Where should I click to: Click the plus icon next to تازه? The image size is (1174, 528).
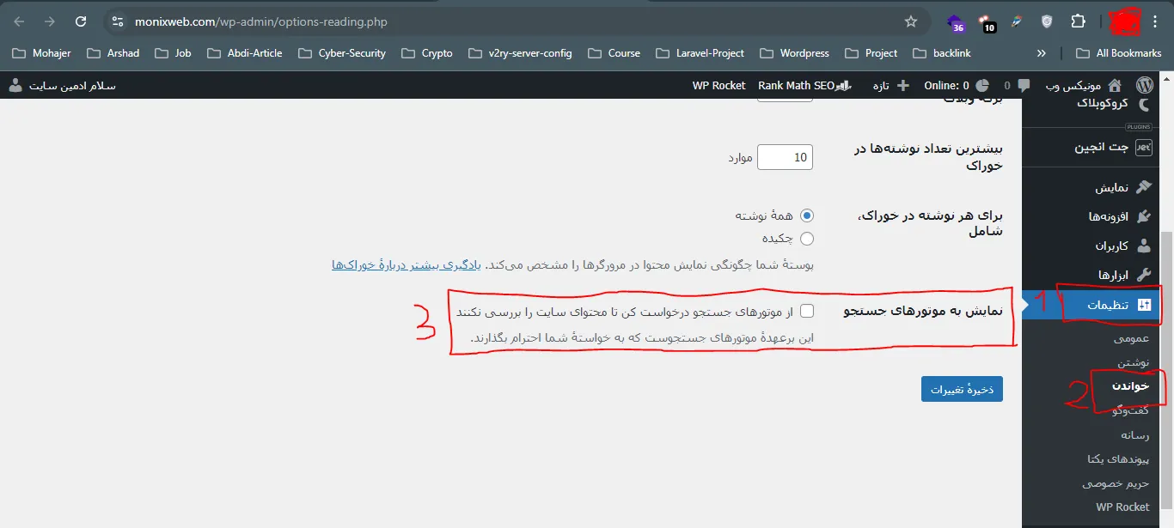pos(902,85)
